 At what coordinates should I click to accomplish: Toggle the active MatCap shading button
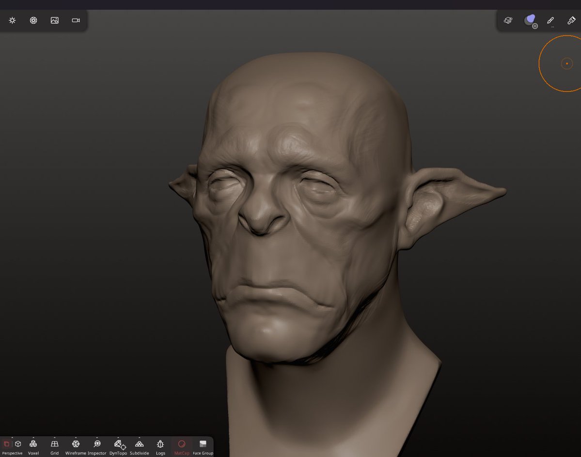click(x=182, y=447)
